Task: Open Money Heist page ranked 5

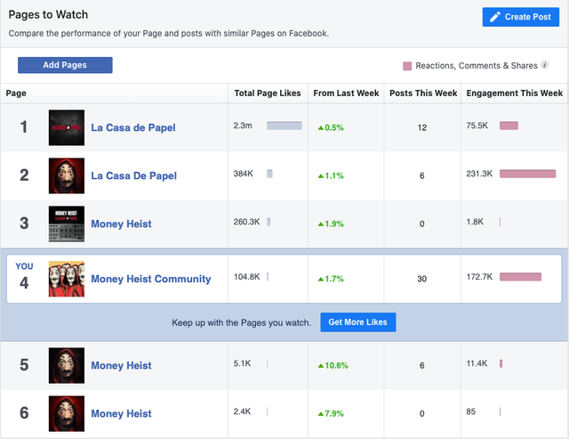Action: pos(121,365)
